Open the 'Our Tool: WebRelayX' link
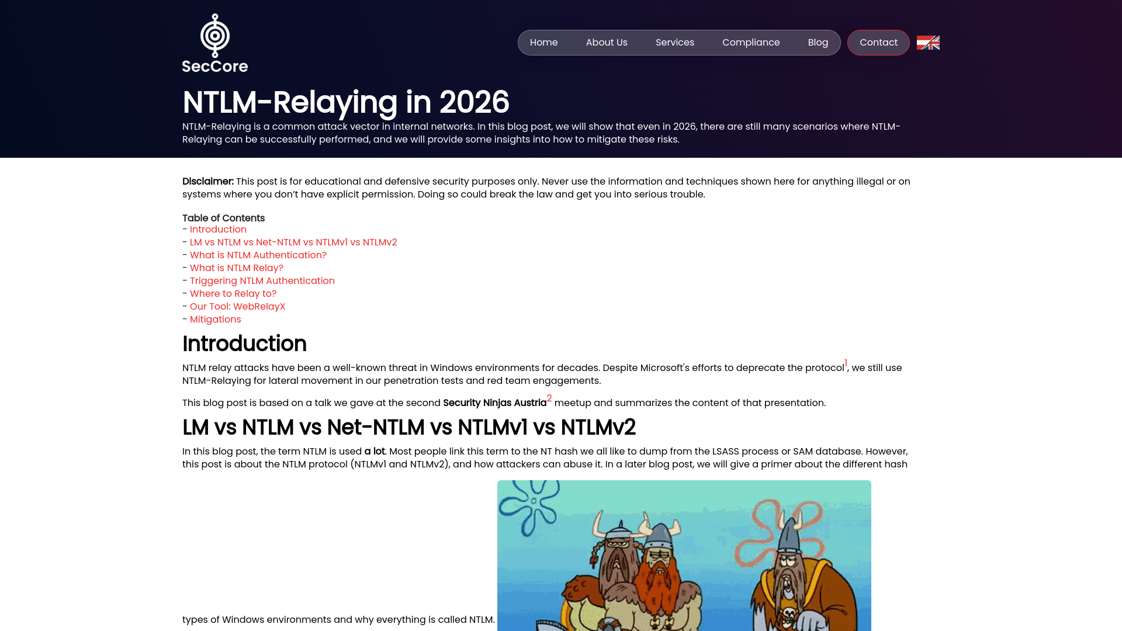 click(x=237, y=306)
